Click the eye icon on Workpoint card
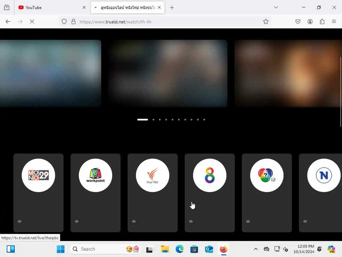 coord(77,222)
